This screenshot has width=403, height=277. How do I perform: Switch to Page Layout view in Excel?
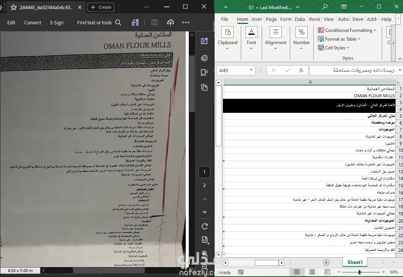pos(312,272)
